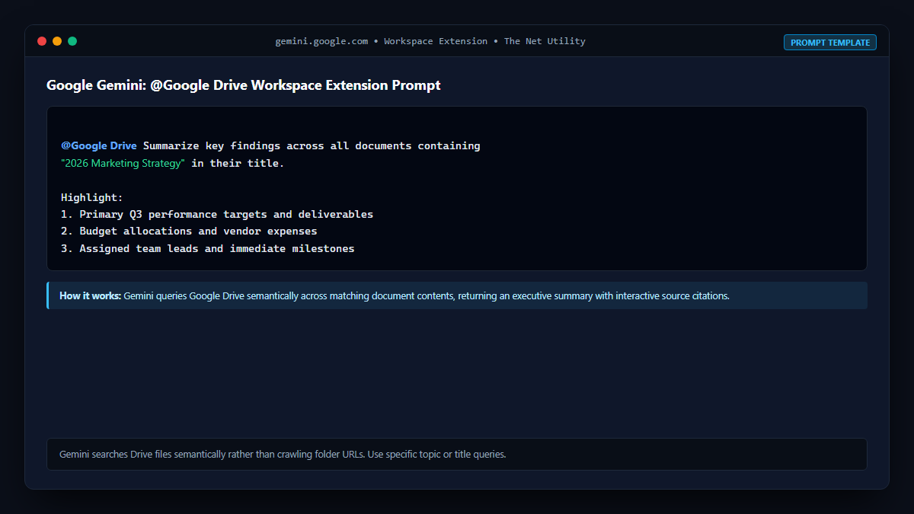Click line "1. Primary Q3 performance targets and deliverables"
The width and height of the screenshot is (914, 514).
tap(217, 215)
